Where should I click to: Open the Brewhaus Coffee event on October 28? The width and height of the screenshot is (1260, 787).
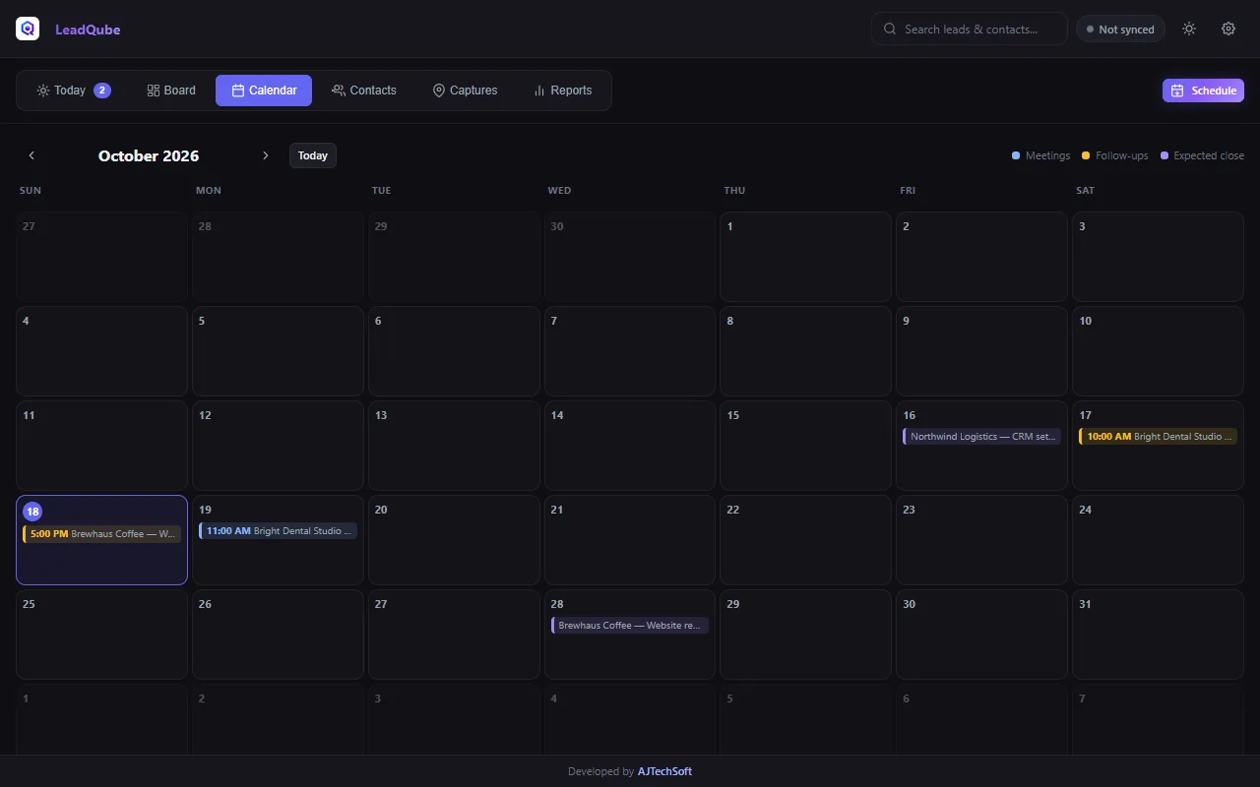(x=630, y=626)
